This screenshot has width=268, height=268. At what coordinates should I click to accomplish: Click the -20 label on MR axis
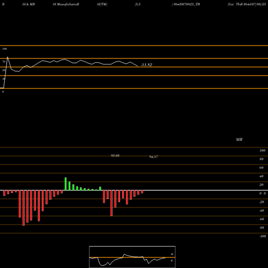click(262, 202)
